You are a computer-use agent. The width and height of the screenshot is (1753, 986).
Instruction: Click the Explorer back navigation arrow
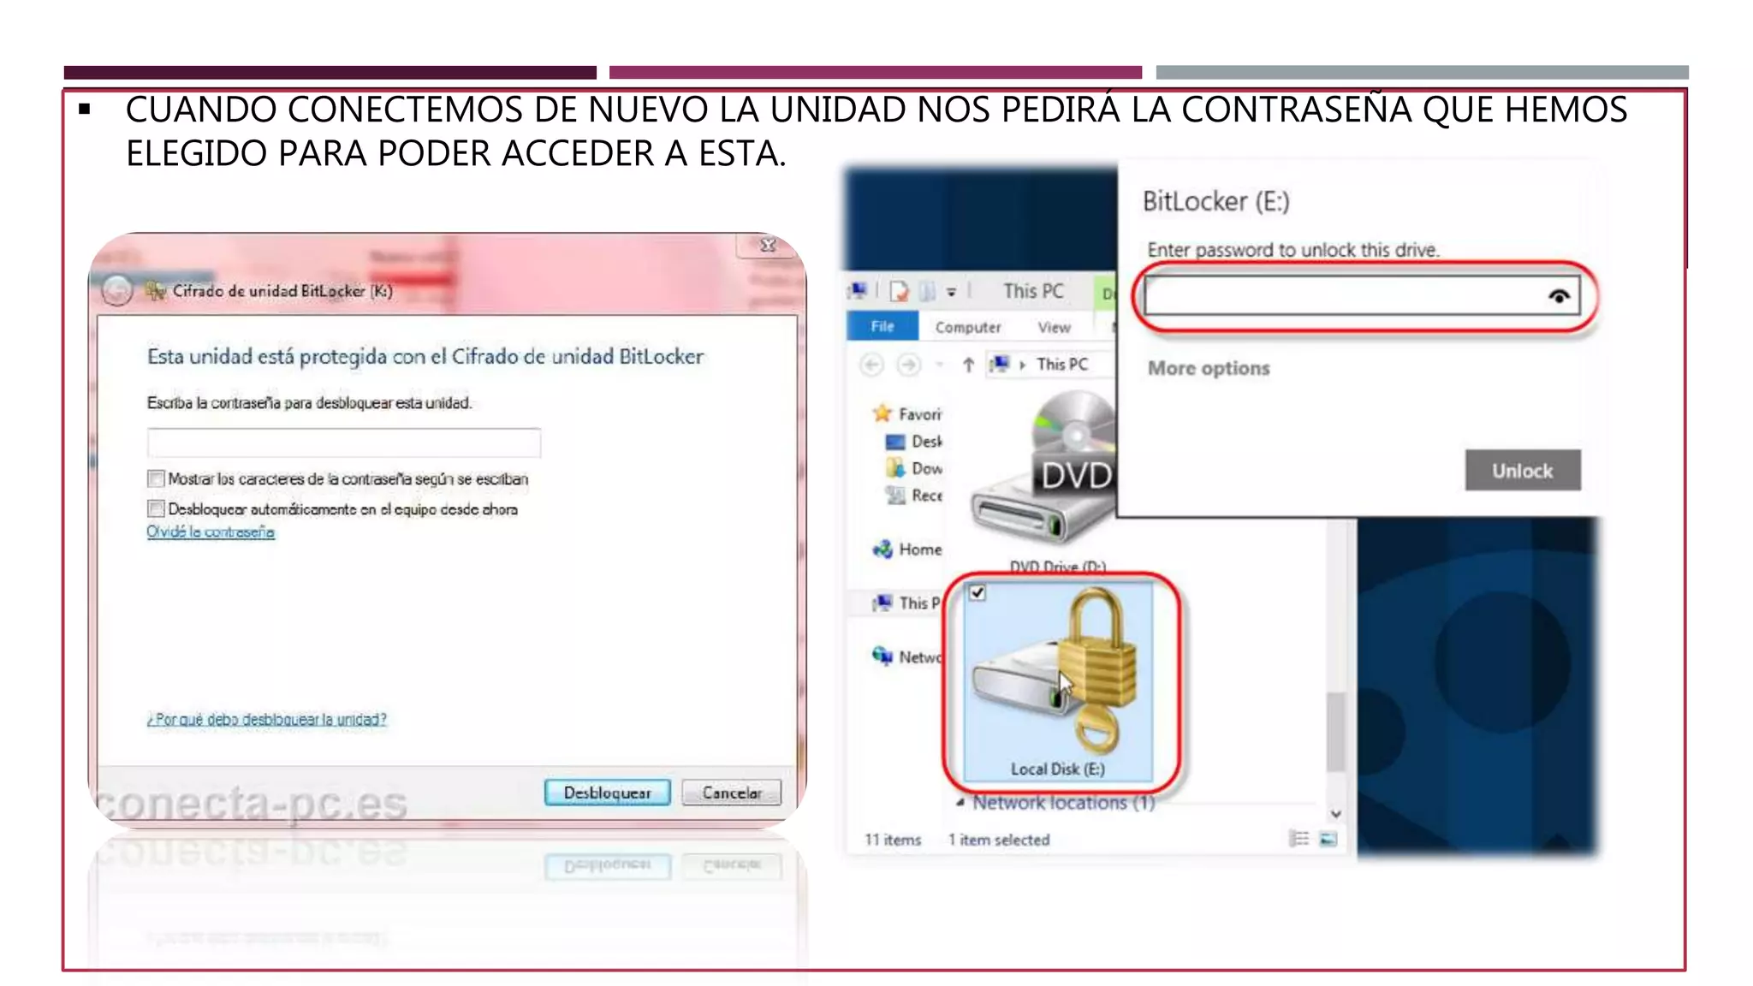(872, 365)
